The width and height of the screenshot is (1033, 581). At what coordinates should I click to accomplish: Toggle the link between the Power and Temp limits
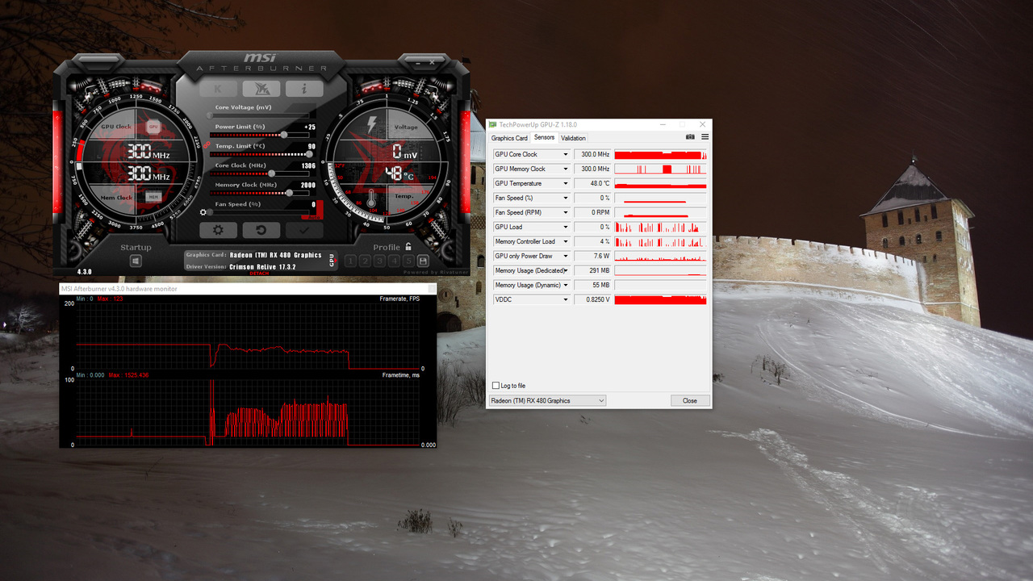tap(207, 146)
